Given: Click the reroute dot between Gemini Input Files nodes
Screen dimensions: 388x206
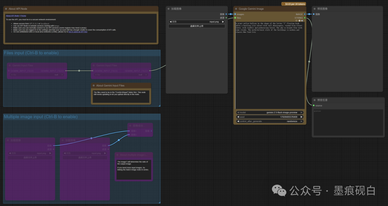Looking at the screenshot, I should pyautogui.click(x=79, y=70).
